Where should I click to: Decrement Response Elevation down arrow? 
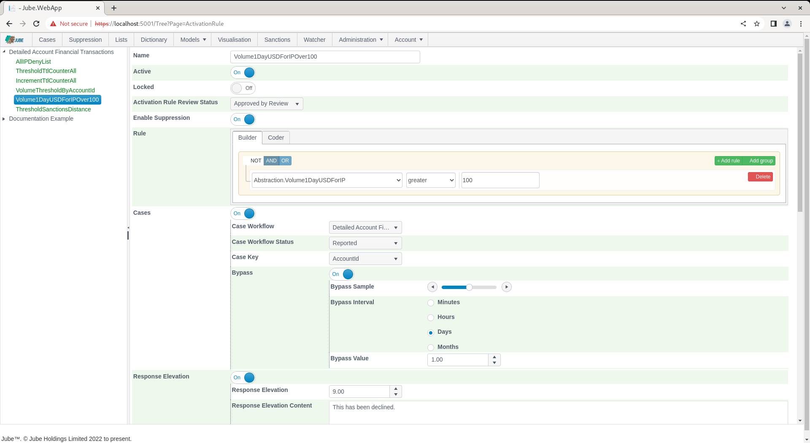[396, 394]
